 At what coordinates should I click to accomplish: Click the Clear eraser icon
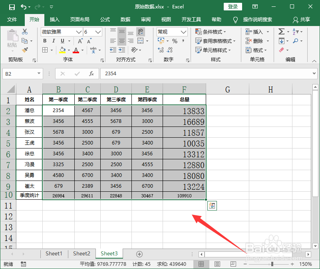click(281, 50)
